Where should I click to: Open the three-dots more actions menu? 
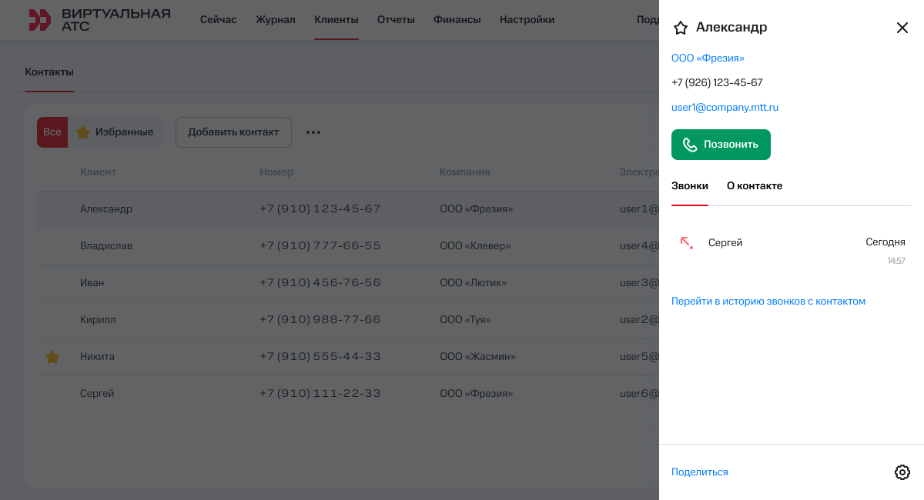point(313,132)
